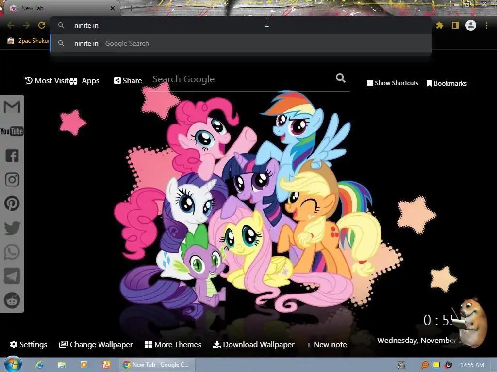This screenshot has height=372, width=497.
Task: Close the New Tab tab
Action: tap(113, 8)
